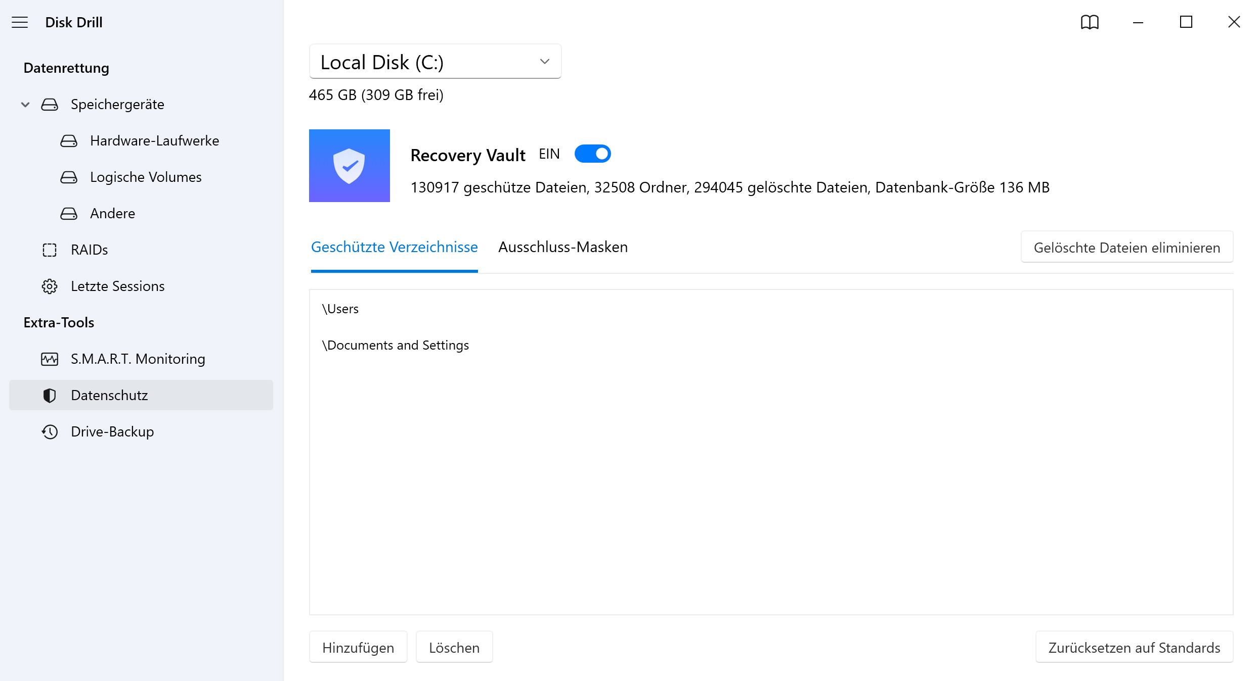Viewport: 1257px width, 681px height.
Task: Click the Recovery Vault shield icon
Action: 350,165
